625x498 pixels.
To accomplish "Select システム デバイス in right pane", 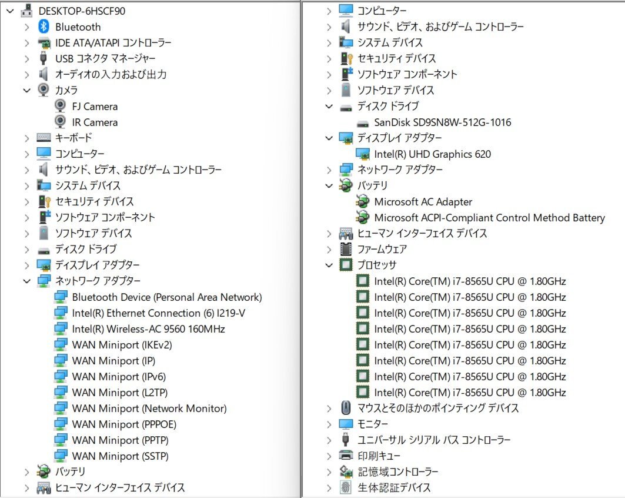I will [390, 42].
